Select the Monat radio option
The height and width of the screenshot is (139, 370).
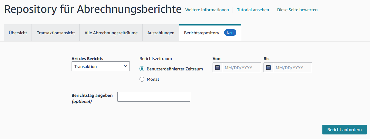pyautogui.click(x=142, y=79)
